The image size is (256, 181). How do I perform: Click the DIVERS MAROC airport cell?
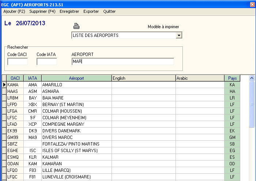76,137
